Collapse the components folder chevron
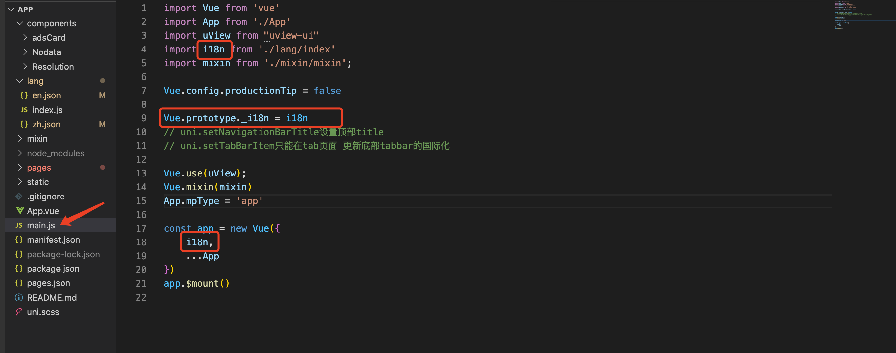Viewport: 896px width, 353px height. pos(20,23)
